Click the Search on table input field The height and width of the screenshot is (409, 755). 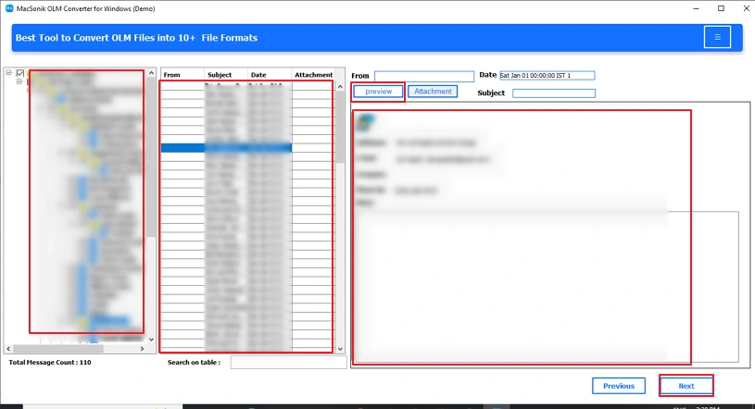[x=287, y=363]
